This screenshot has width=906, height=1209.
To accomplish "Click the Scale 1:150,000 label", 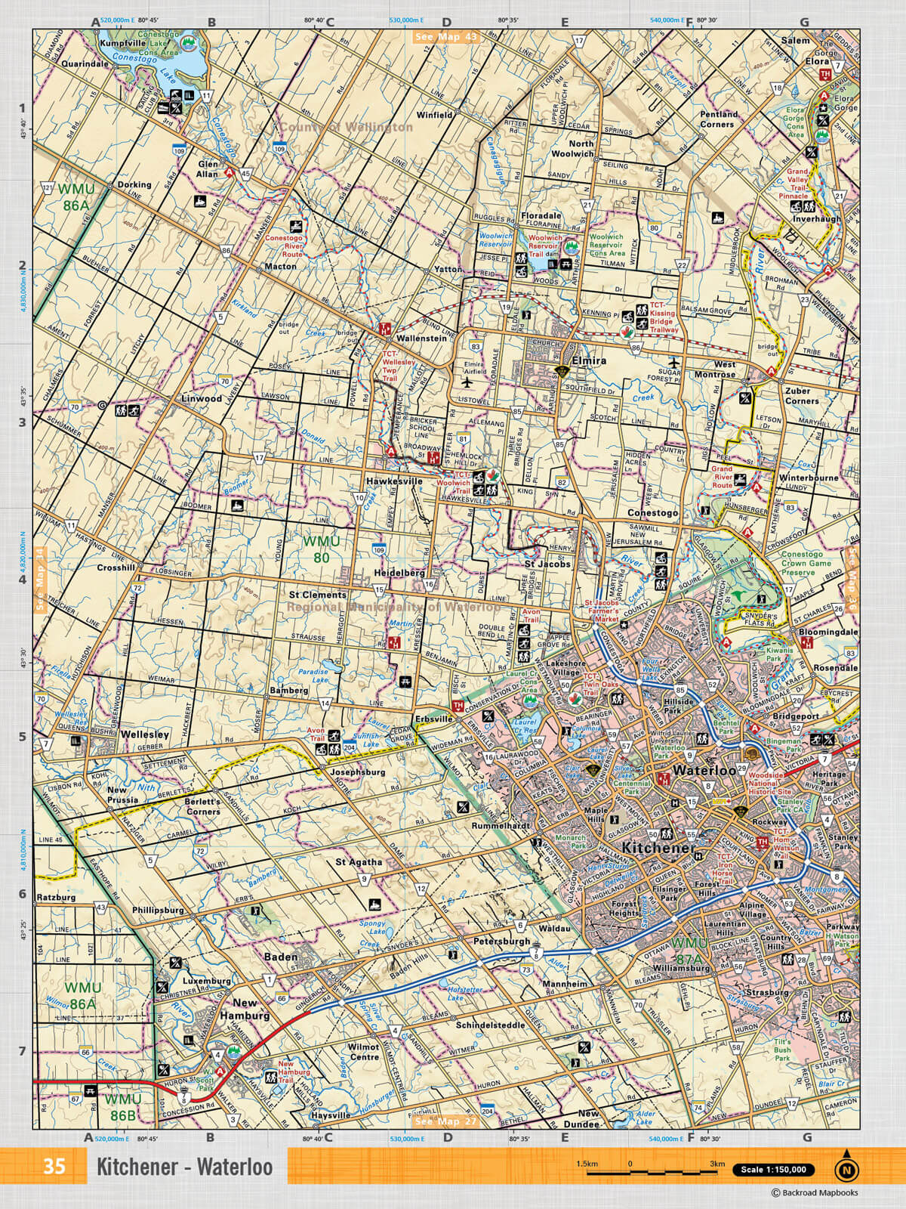I will [x=773, y=1169].
